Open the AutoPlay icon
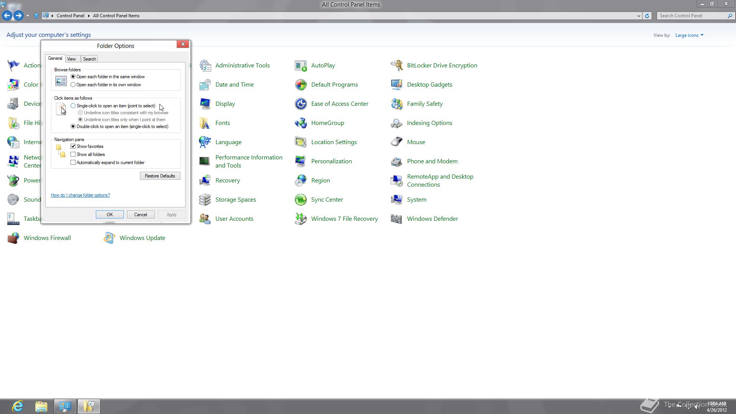 pos(301,66)
